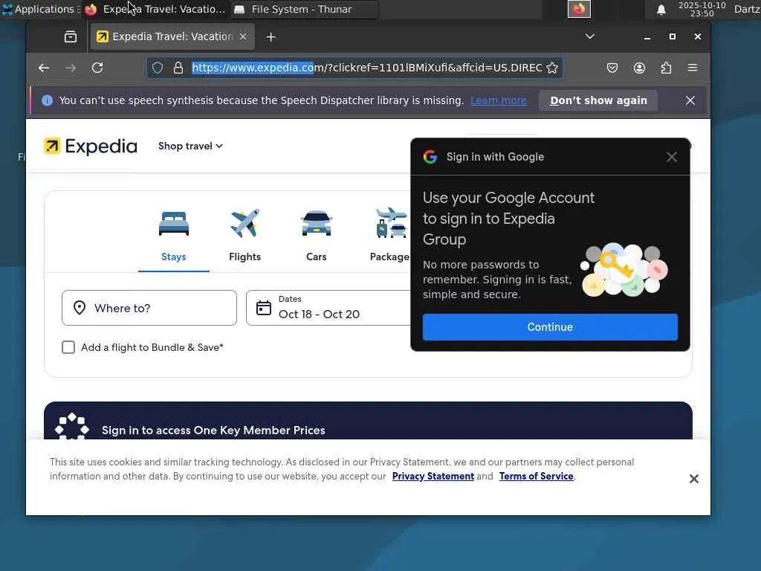Open a new browser tab
The width and height of the screenshot is (761, 571).
pos(271,37)
